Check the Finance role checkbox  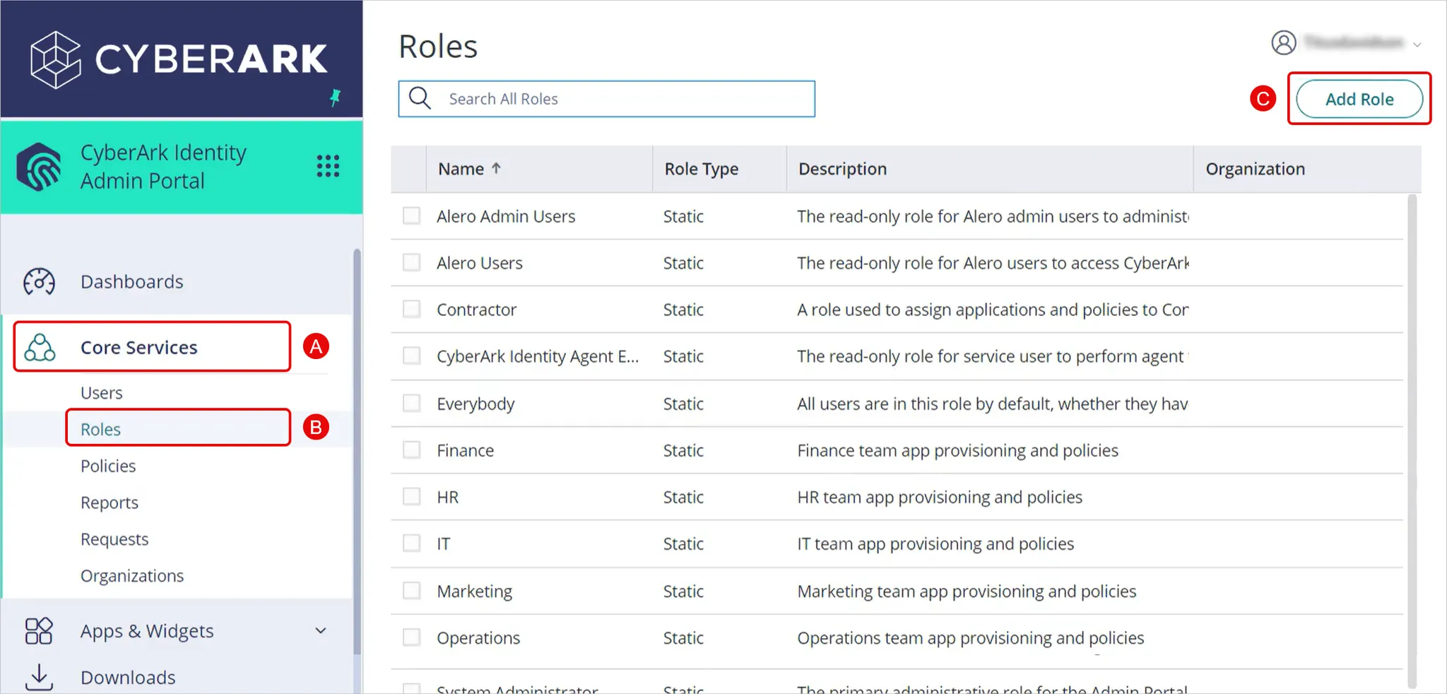411,449
